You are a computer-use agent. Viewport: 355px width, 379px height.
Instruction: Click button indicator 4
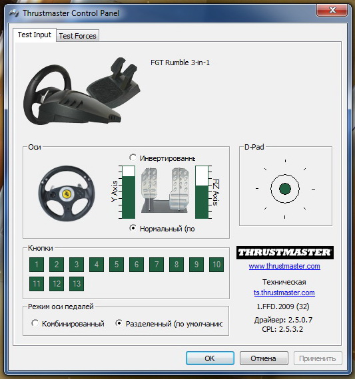pos(97,265)
